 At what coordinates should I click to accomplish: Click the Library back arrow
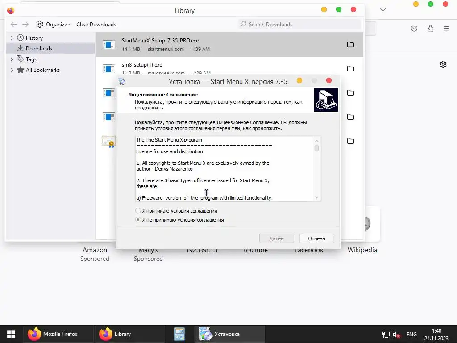[14, 25]
